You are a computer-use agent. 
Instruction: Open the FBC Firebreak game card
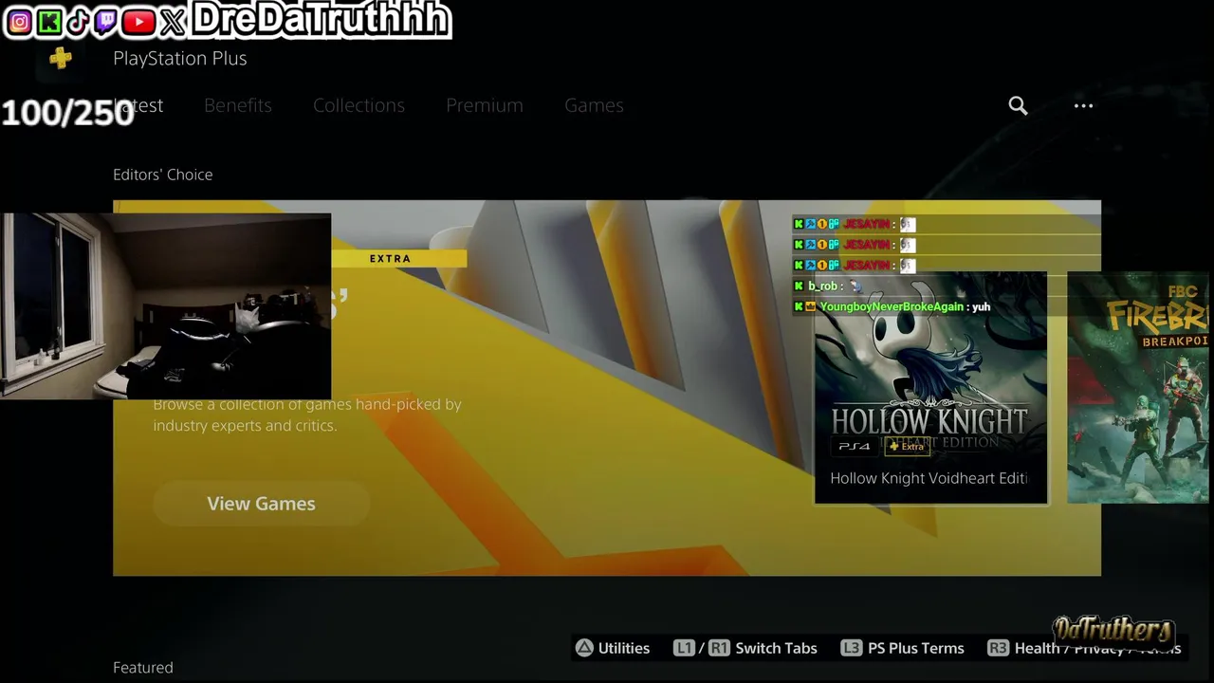point(1140,387)
